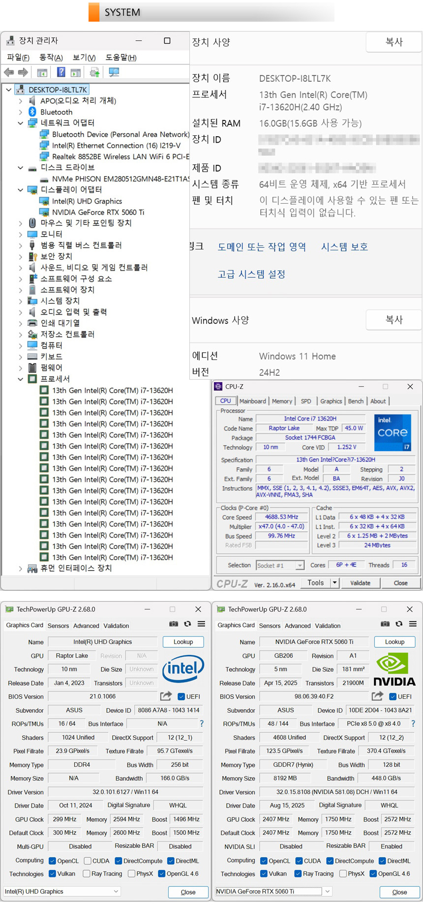
Task: Collapse the 프로세서 tree node
Action: (20, 379)
